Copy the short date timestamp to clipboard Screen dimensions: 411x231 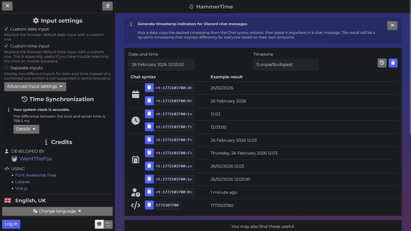tap(149, 88)
